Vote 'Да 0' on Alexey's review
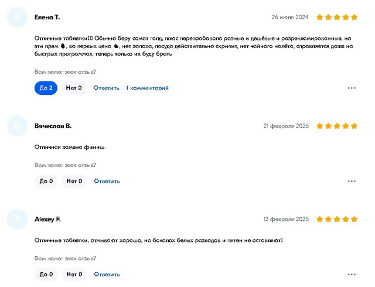This screenshot has width=375, height=287. [46, 274]
